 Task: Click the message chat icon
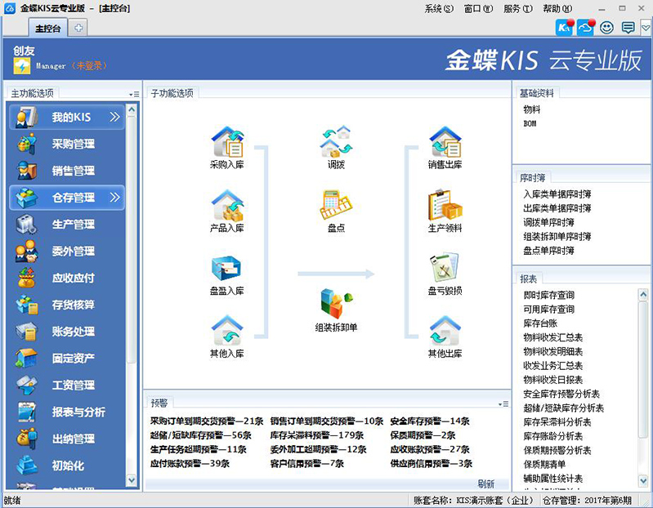coord(628,28)
